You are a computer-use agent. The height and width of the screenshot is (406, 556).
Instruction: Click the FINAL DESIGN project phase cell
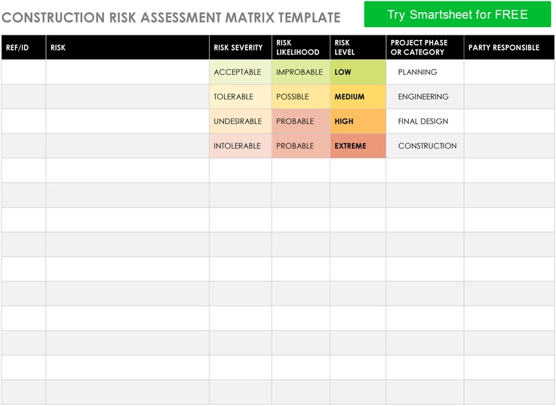pos(425,121)
